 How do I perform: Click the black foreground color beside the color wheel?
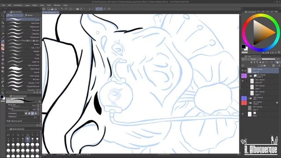point(243,47)
